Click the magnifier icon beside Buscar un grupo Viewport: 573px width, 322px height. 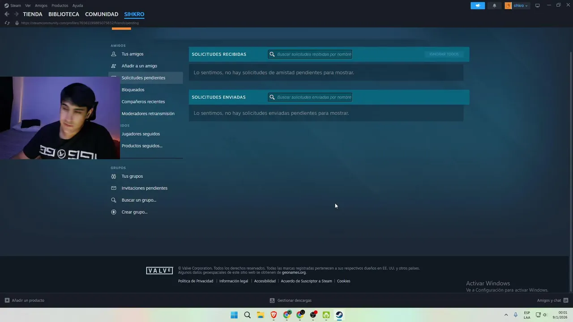click(x=114, y=200)
